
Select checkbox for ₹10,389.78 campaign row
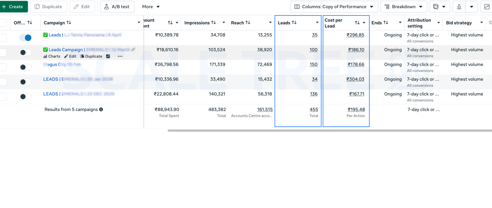(3, 38)
